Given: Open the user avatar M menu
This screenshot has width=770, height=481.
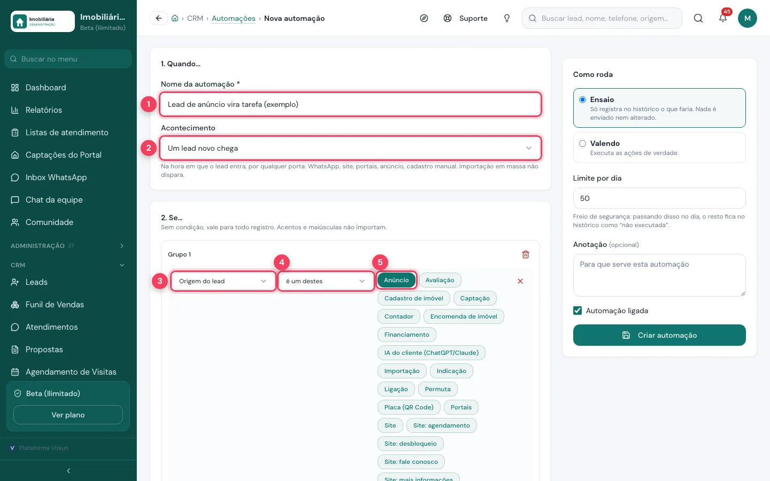Looking at the screenshot, I should click(748, 18).
